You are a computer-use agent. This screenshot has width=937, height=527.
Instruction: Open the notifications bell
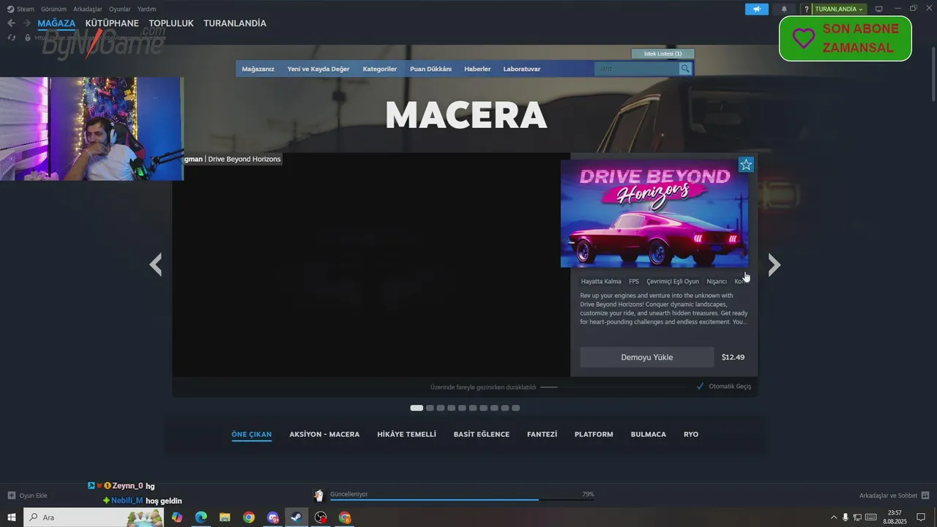(784, 9)
